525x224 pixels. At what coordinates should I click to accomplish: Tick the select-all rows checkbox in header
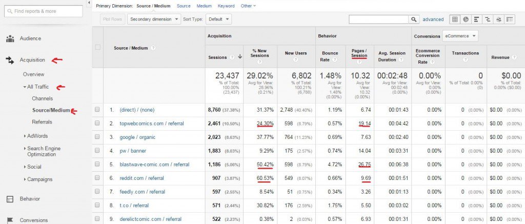point(97,47)
